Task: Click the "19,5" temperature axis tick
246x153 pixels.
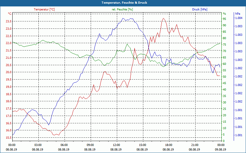Action: 9,80
